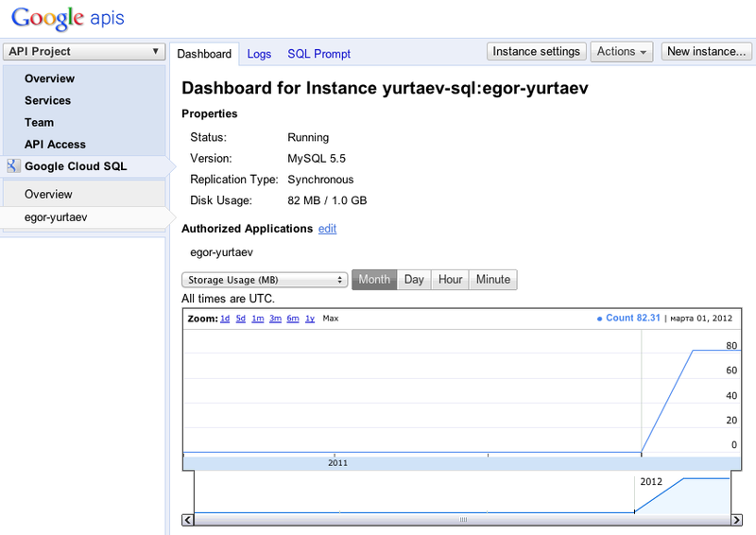The image size is (756, 535).
Task: Click the chart range scrollbar grip
Action: (x=463, y=520)
